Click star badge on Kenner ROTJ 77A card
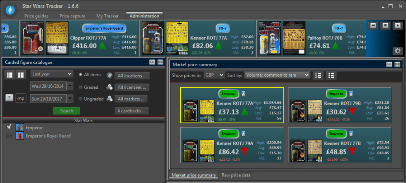The image size is (406, 183). click(x=243, y=93)
